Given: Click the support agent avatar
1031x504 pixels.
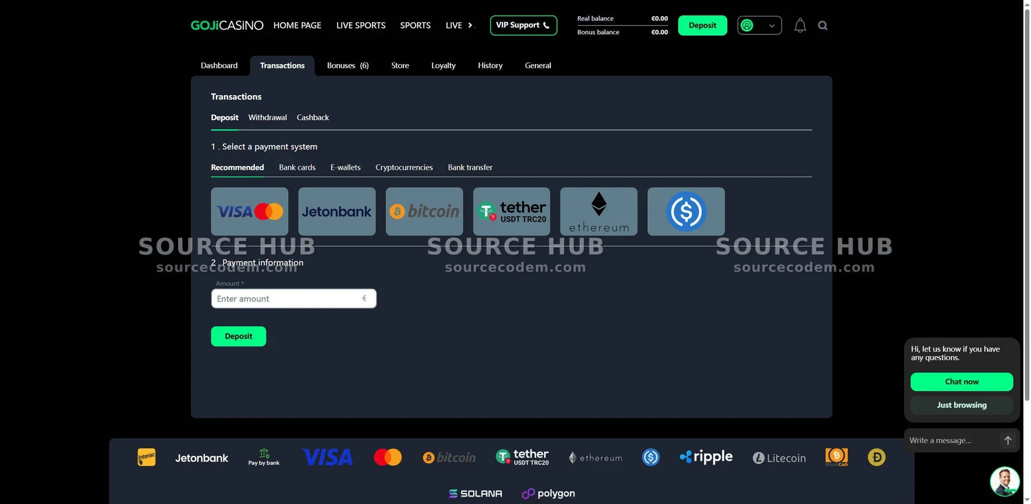Looking at the screenshot, I should 1005,481.
